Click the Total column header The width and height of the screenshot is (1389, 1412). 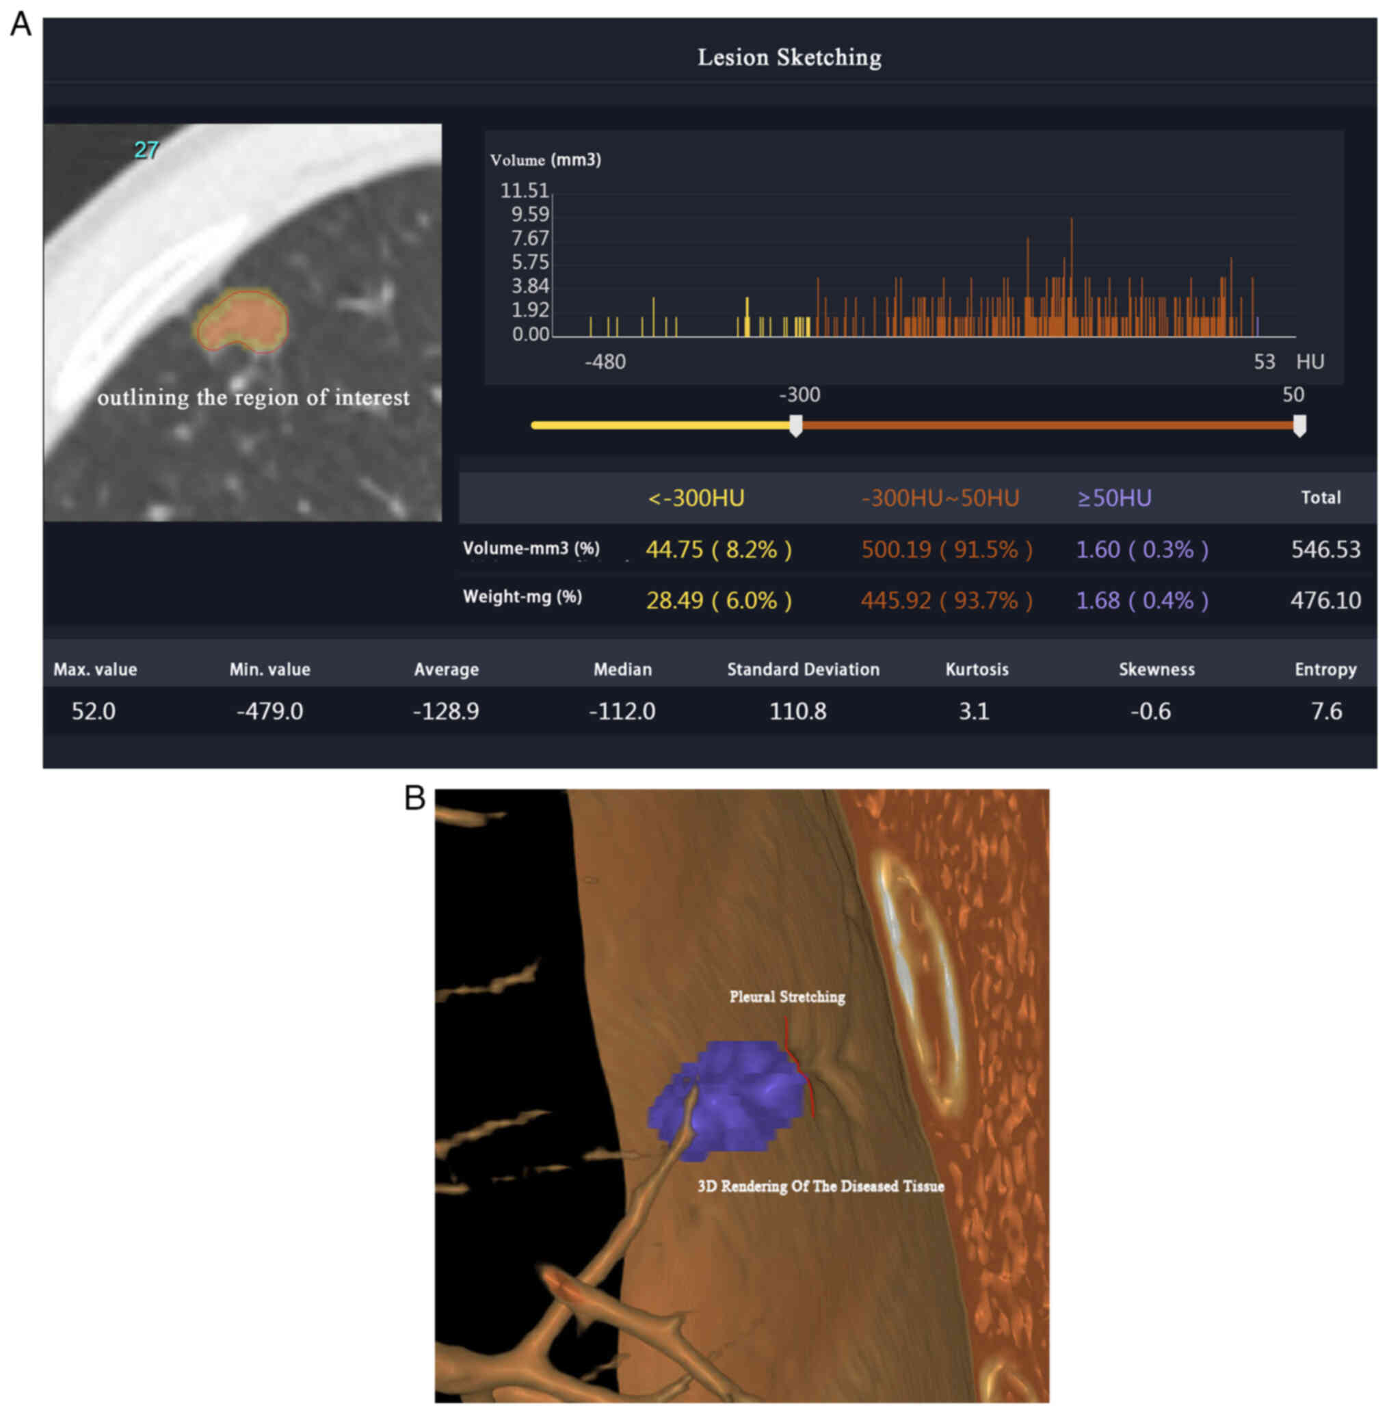coord(1321,498)
